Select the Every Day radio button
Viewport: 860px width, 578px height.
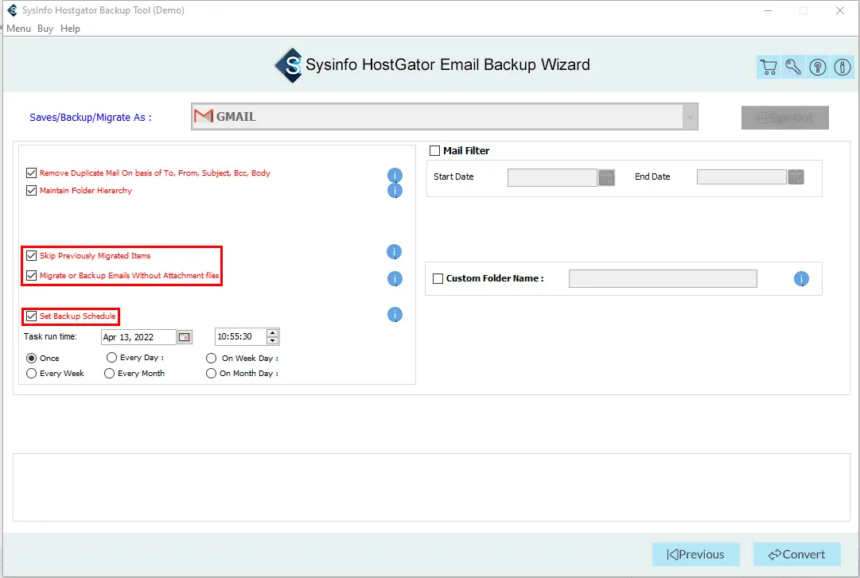pos(111,357)
